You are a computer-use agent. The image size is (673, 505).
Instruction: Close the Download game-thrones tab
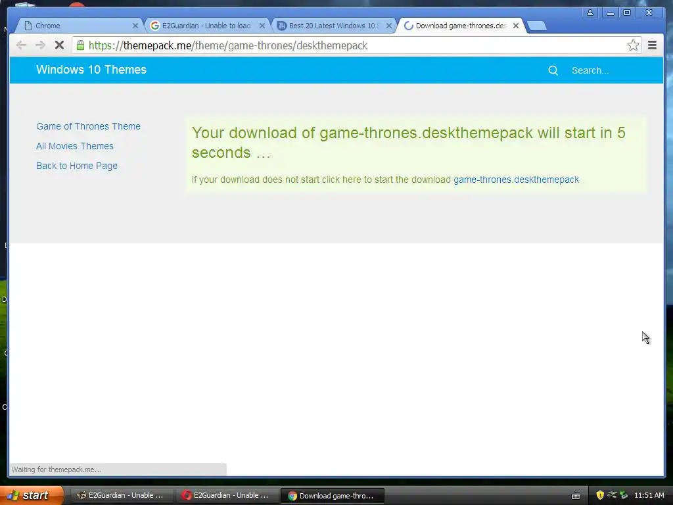pyautogui.click(x=516, y=26)
